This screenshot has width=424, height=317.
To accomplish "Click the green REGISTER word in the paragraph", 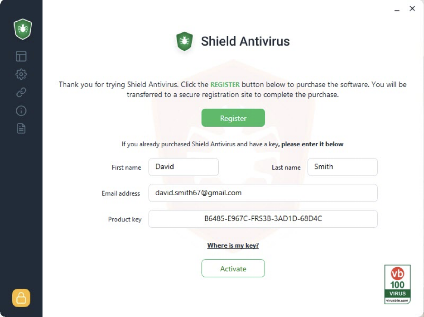I will 225,85.
